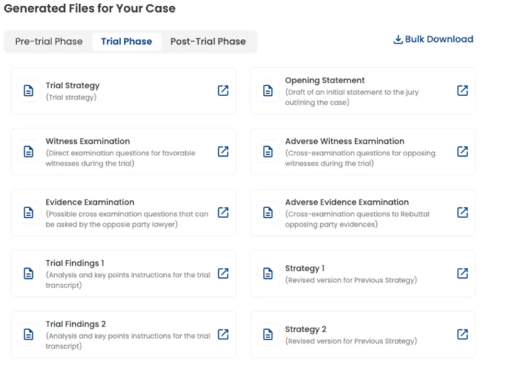Click description 'Cross-examination questions to Rebuttal'
The width and height of the screenshot is (509, 381).
point(357,214)
